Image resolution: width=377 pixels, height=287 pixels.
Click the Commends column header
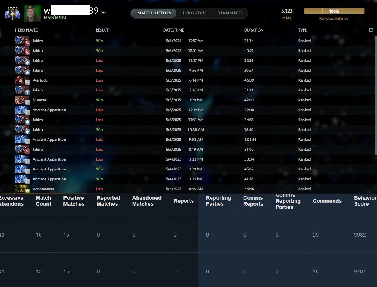327,201
